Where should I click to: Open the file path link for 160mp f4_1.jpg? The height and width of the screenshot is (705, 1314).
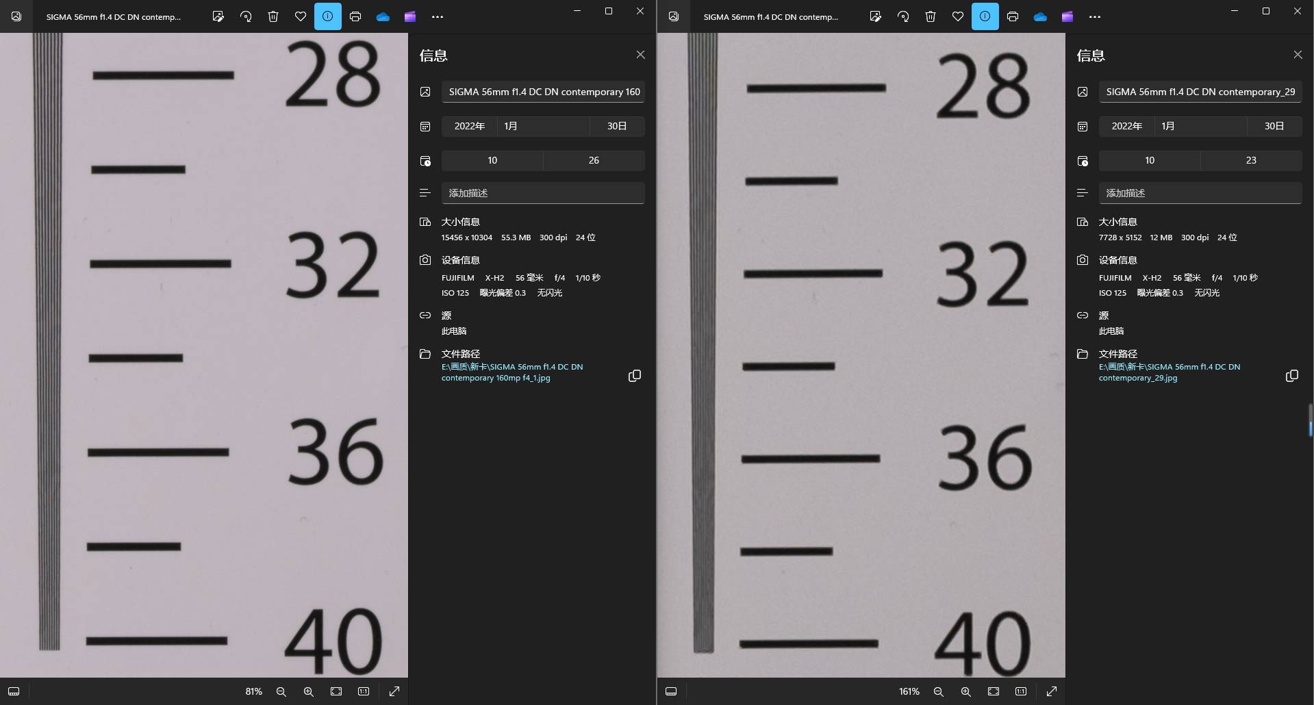511,372
